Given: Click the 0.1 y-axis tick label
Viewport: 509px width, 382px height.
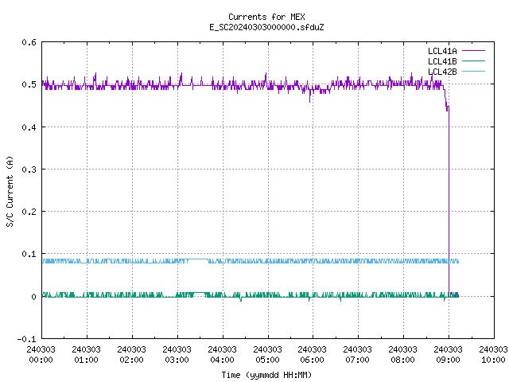Looking at the screenshot, I should pyautogui.click(x=29, y=254).
